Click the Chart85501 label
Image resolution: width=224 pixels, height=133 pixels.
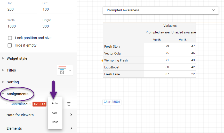(x=112, y=102)
